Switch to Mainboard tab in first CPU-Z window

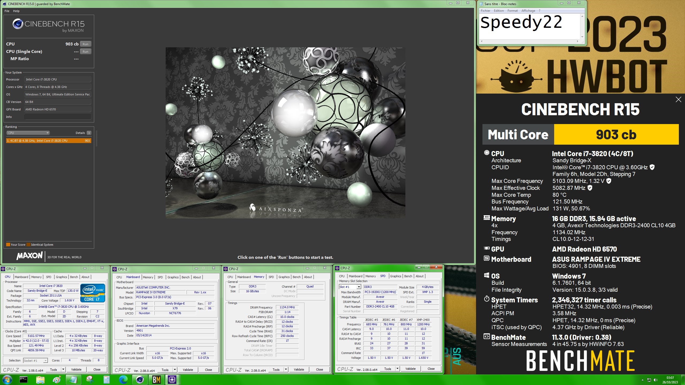(x=21, y=277)
